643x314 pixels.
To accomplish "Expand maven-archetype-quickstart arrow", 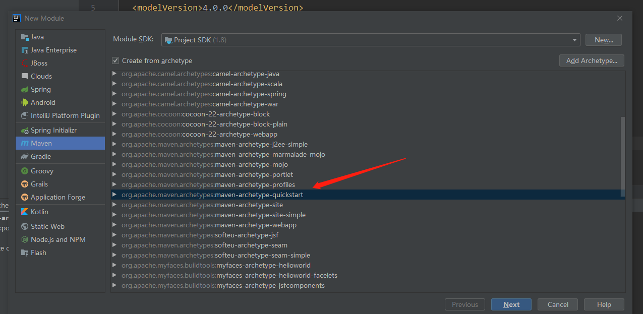I will (x=114, y=195).
